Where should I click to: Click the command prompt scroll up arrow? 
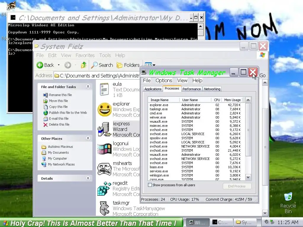[x=200, y=26]
